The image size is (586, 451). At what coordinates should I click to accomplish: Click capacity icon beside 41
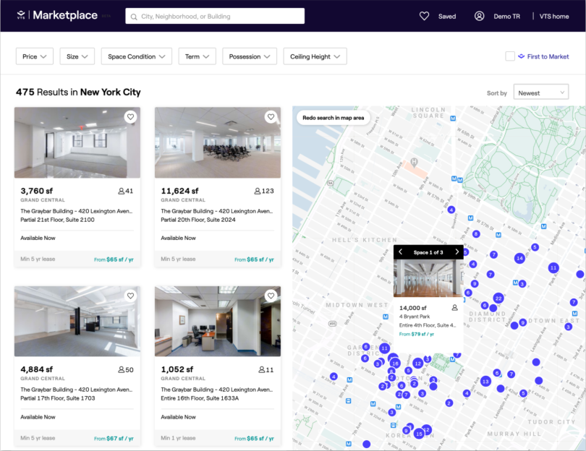[121, 191]
